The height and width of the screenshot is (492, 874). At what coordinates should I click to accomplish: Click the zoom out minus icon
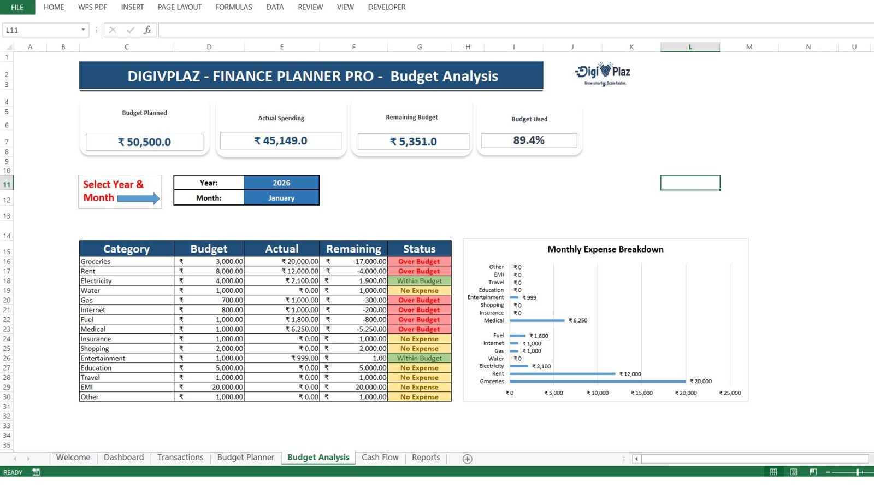click(x=828, y=472)
